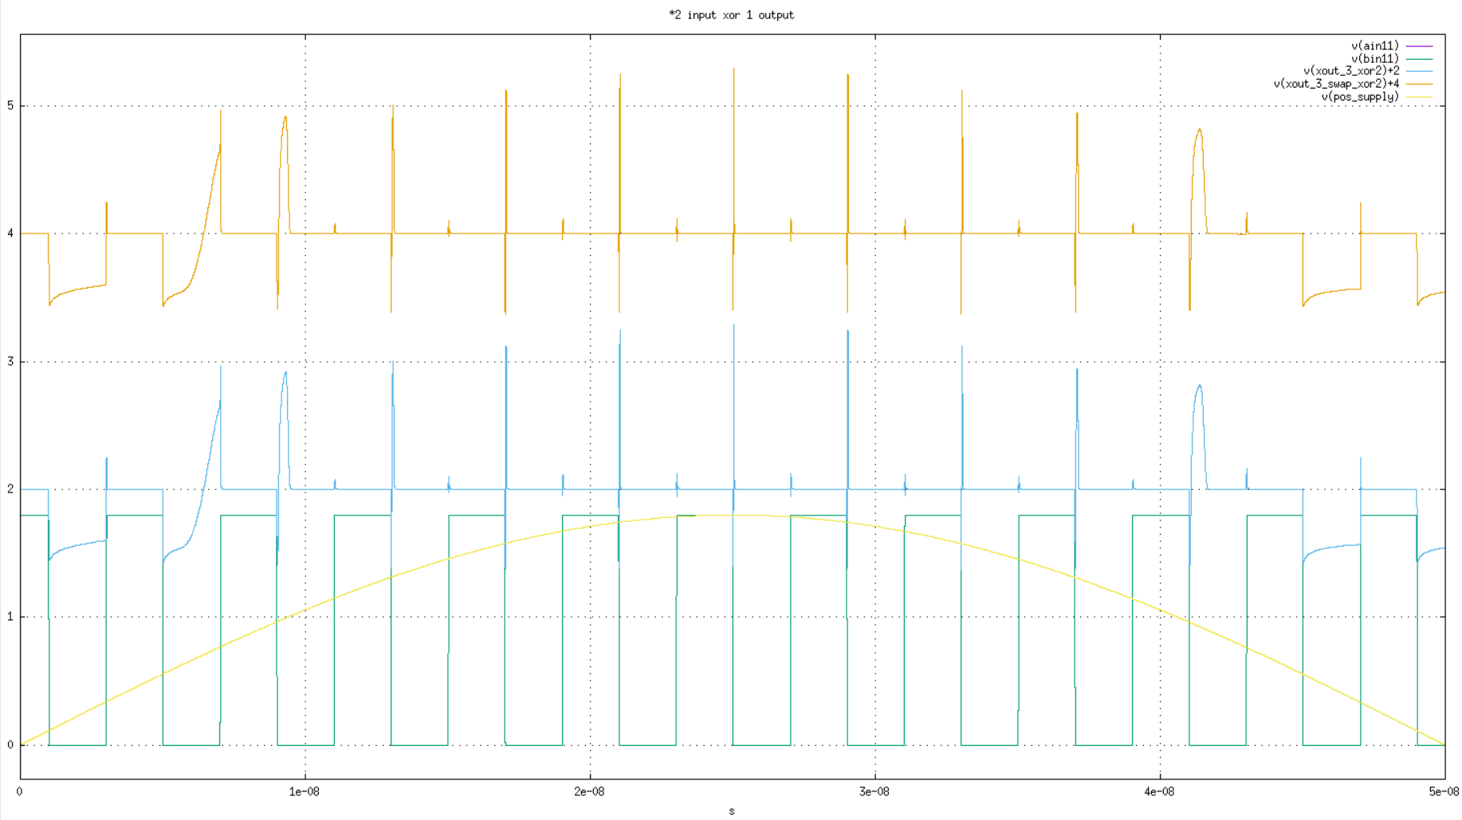Select the v(ain11) legend label
This screenshot has width=1462, height=820.
(x=1375, y=46)
